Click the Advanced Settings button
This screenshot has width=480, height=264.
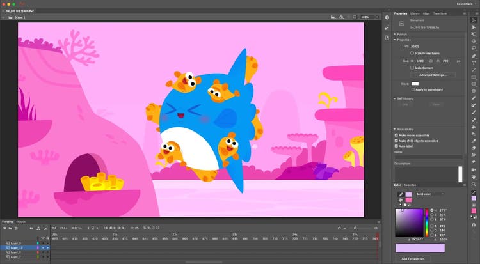[x=433, y=75]
